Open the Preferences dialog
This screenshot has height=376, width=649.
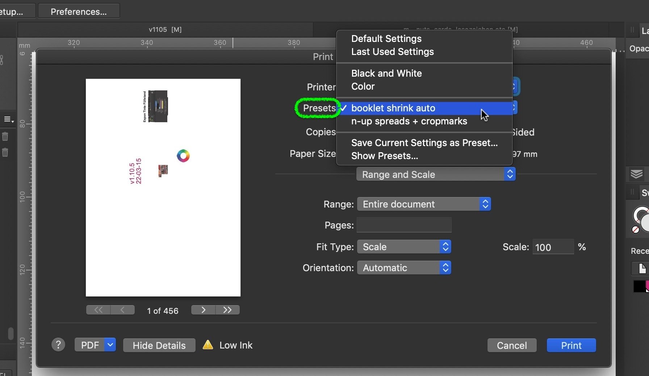[78, 11]
